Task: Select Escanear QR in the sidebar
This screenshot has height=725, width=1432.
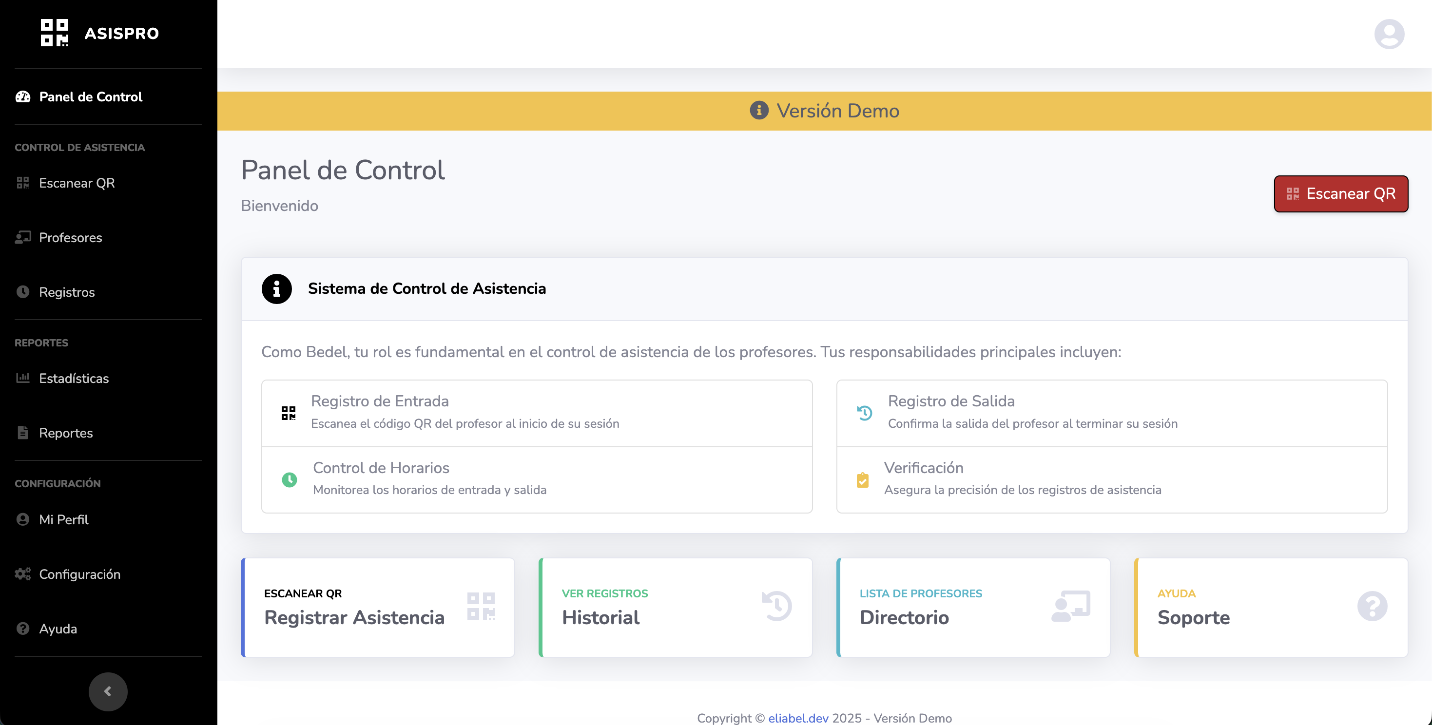Action: click(77, 183)
